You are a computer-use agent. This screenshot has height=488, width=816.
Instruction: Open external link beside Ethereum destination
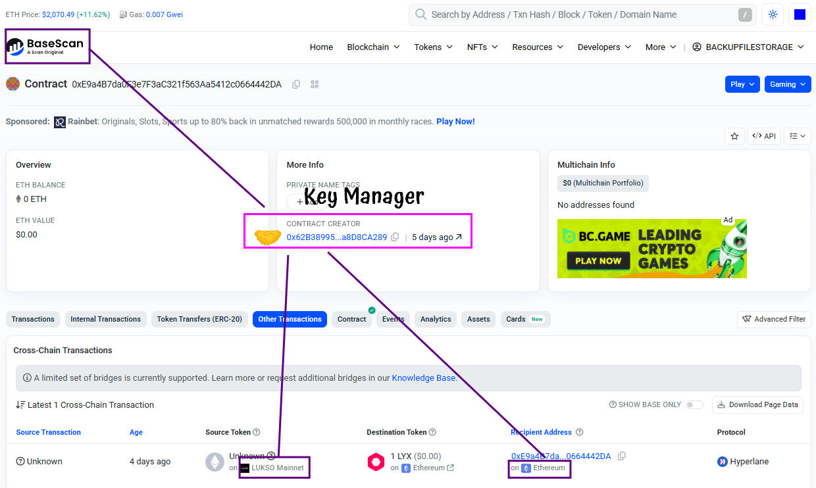451,468
